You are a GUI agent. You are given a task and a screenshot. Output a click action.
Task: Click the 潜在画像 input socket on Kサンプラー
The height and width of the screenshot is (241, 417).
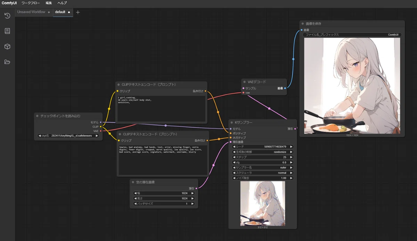[x=230, y=142]
